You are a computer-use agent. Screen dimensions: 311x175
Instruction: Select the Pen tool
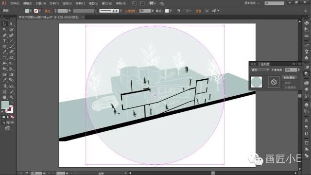[x=4, y=35]
